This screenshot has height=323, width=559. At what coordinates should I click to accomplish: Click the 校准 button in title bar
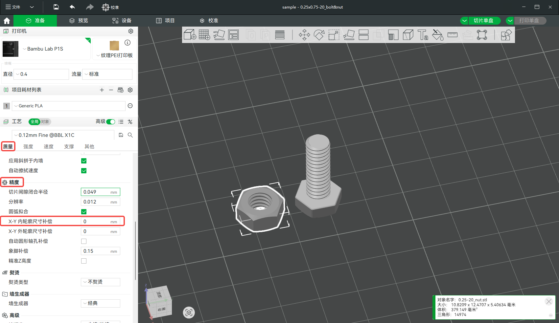click(110, 7)
